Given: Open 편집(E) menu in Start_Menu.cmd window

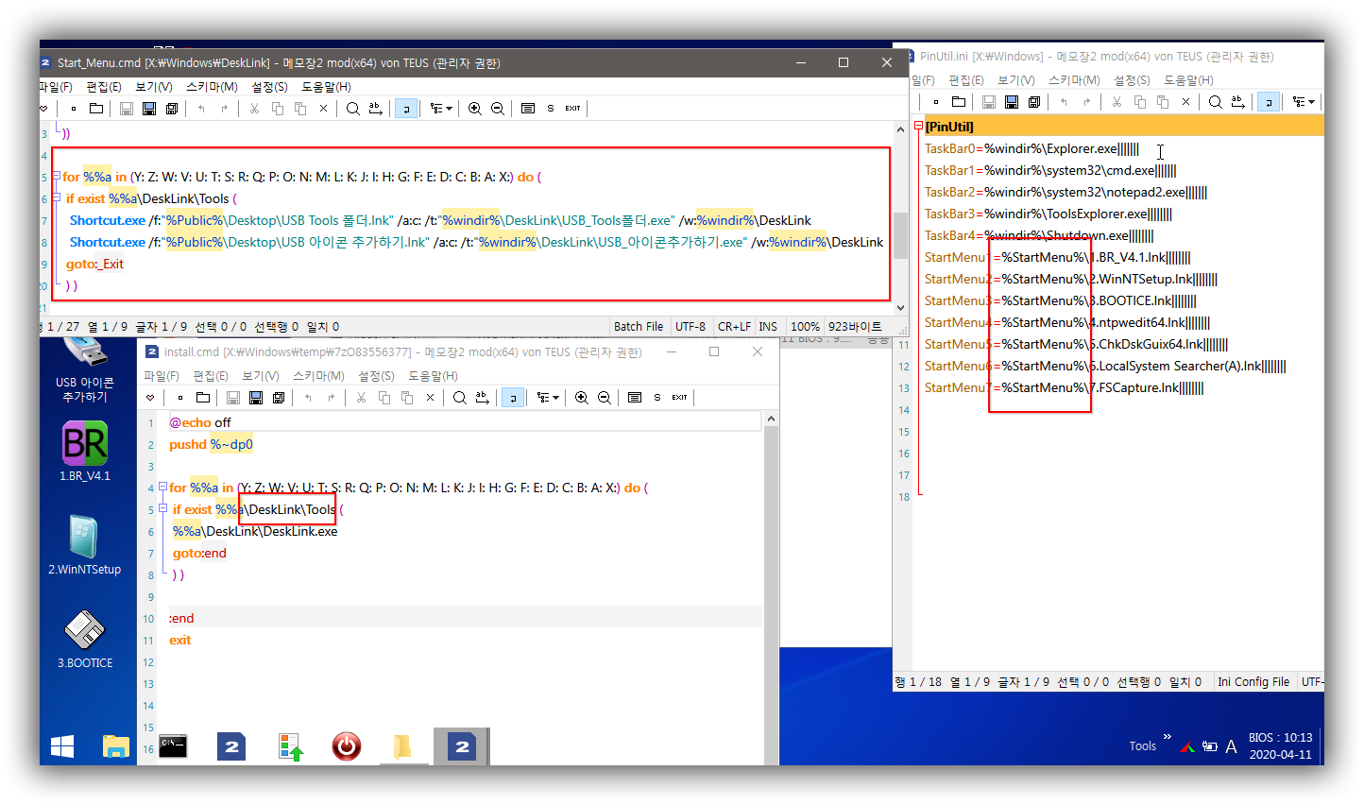Looking at the screenshot, I should [x=104, y=87].
